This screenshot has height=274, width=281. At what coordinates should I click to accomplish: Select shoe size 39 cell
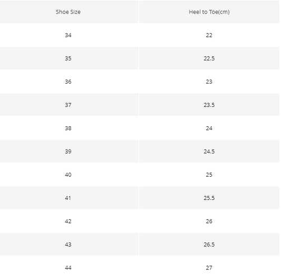pyautogui.click(x=68, y=151)
